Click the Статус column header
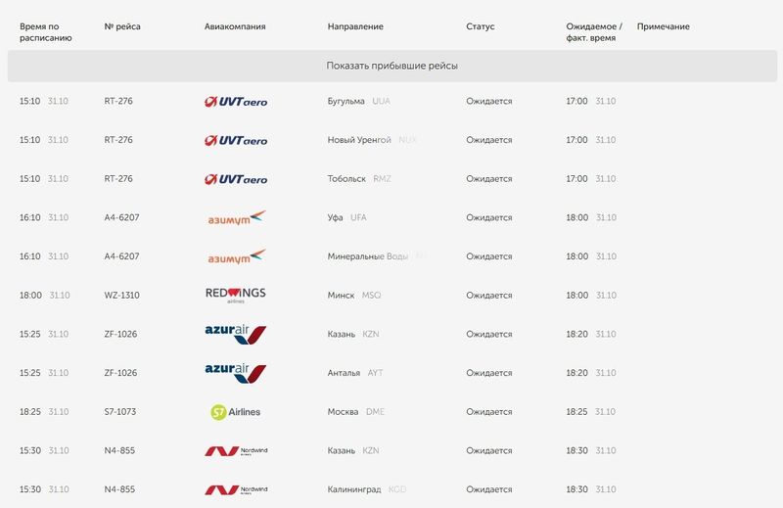This screenshot has height=508, width=783. (x=481, y=26)
